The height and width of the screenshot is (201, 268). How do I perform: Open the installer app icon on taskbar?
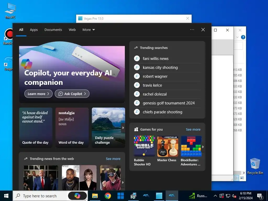click(x=133, y=196)
